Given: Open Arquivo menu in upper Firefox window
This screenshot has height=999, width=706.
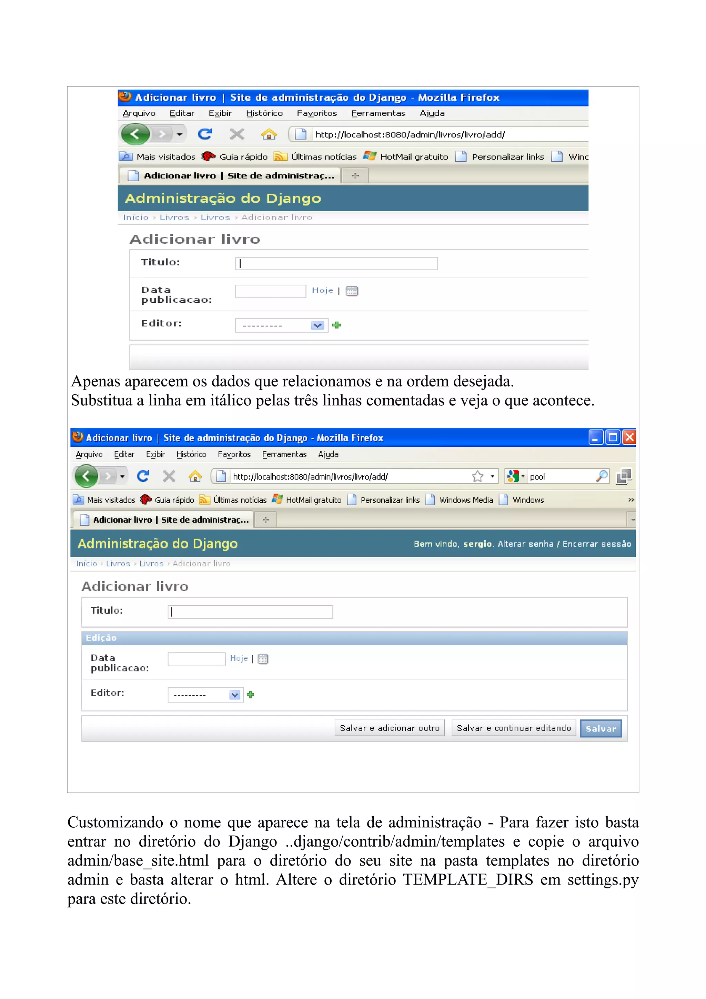Looking at the screenshot, I should pos(139,113).
